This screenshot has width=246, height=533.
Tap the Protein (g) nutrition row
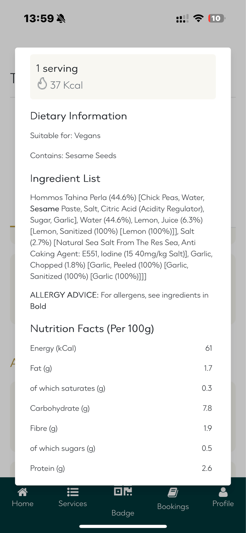pyautogui.click(x=121, y=468)
